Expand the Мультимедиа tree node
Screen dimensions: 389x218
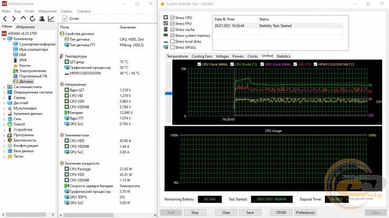coord(4,108)
